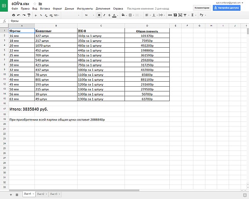Open the text color picker

pyautogui.click(x=115, y=15)
